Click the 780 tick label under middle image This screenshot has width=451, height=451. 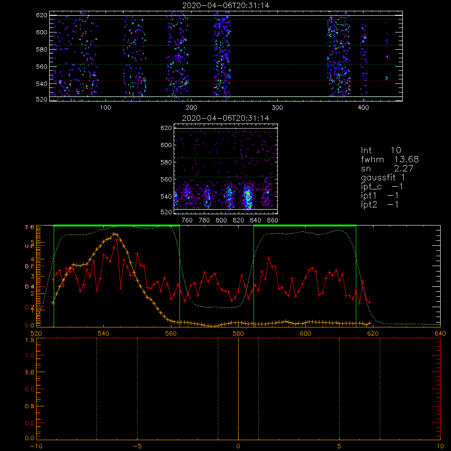point(204,221)
